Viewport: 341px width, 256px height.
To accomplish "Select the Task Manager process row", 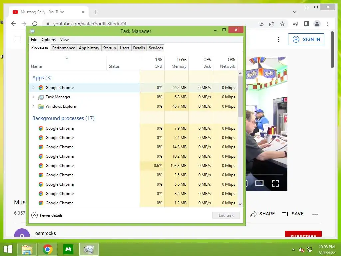I will pos(133,97).
